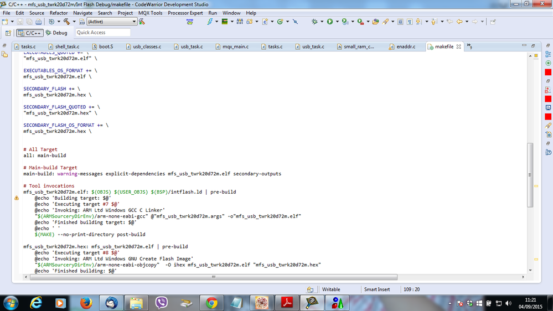Click the binary registers 0101 toolbar icon
This screenshot has width=553, height=311.
tap(240, 22)
